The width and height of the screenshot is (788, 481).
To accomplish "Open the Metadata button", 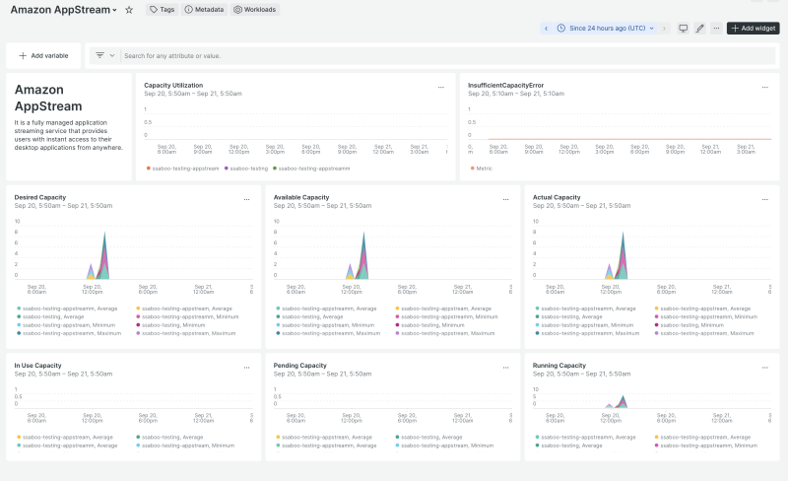I will [204, 10].
